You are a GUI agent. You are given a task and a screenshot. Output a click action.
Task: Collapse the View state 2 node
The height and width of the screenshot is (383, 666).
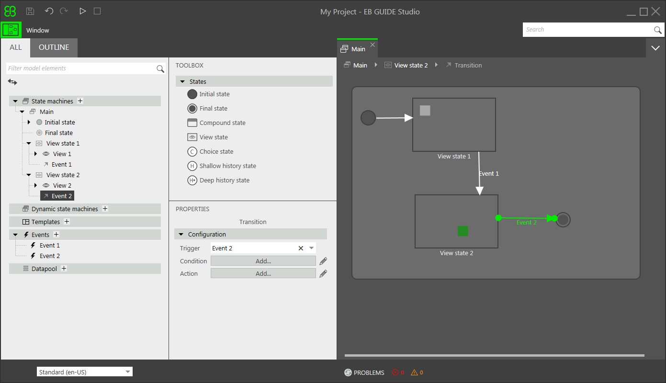pyautogui.click(x=29, y=175)
